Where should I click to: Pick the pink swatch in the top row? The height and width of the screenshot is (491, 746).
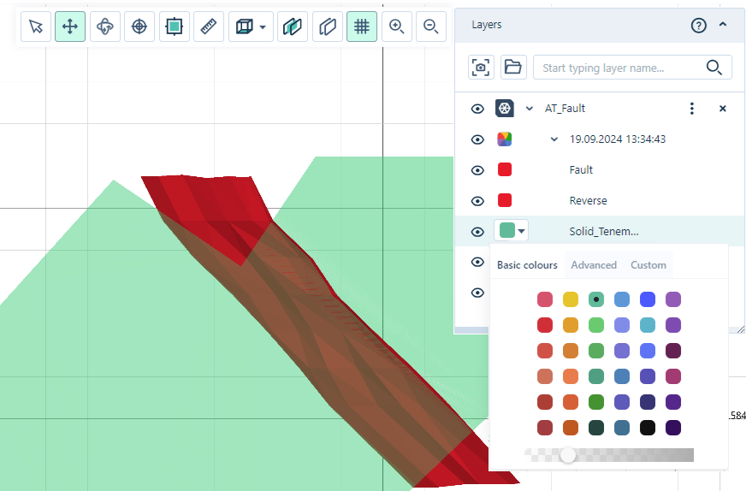click(x=545, y=299)
